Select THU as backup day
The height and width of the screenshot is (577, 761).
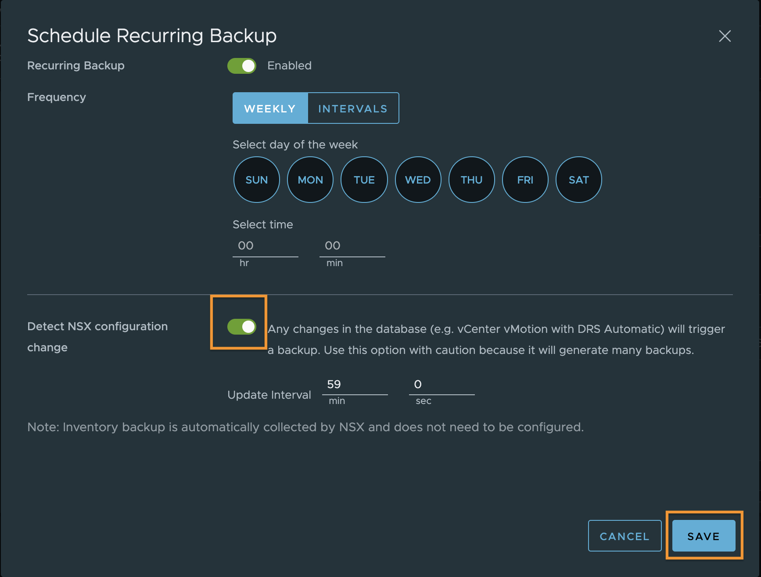point(471,180)
